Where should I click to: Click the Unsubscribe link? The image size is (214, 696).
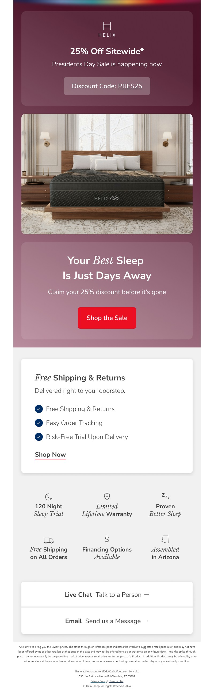[116, 681]
